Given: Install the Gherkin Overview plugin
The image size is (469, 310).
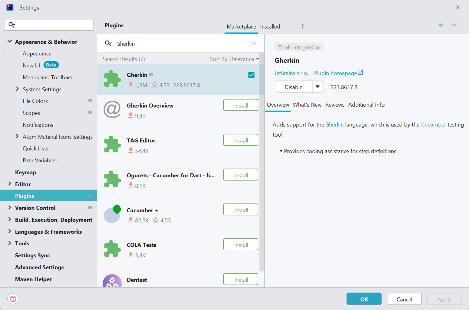Looking at the screenshot, I should pos(241,105).
